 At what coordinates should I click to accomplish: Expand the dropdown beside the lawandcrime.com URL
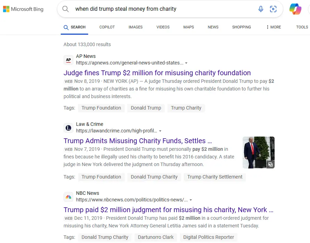(160, 131)
